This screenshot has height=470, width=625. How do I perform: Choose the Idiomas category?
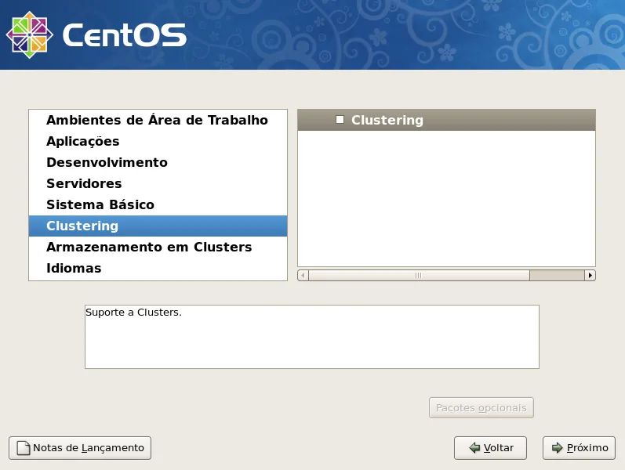click(158, 268)
